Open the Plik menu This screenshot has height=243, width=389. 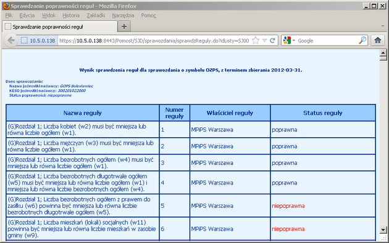(9, 15)
